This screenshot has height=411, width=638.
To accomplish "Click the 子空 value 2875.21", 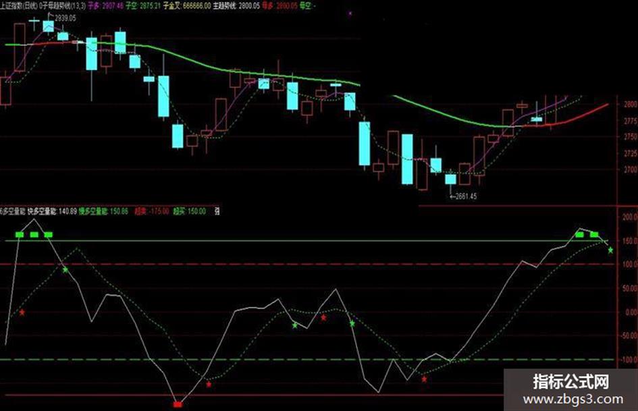I will (150, 6).
